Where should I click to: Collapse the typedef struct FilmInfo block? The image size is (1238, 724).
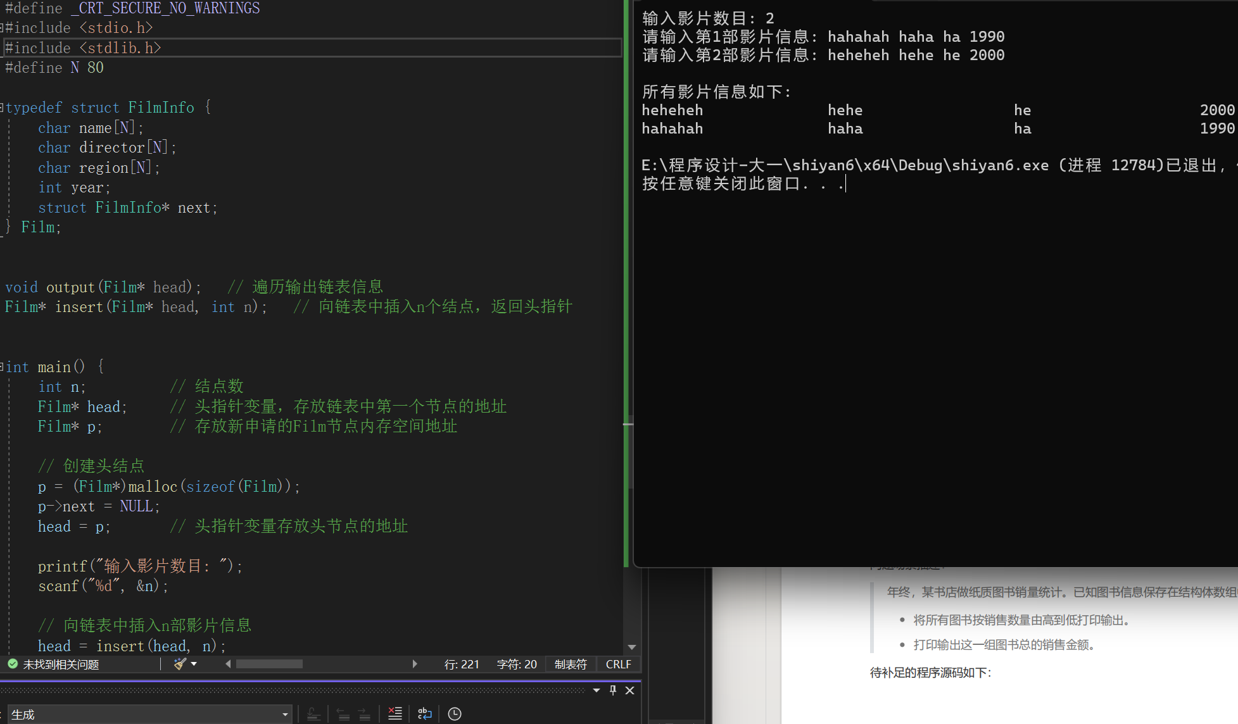[x=2, y=108]
